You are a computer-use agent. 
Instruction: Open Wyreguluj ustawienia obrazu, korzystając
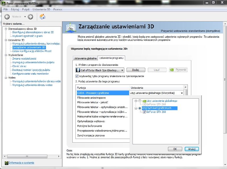click(36, 44)
